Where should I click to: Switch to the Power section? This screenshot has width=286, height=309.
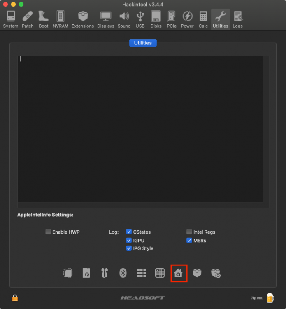coord(187,19)
